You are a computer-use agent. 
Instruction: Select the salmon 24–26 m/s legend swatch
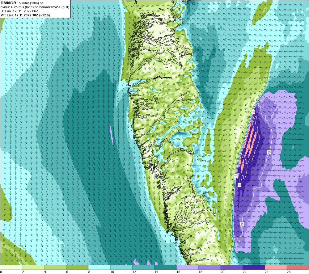(276, 267)
